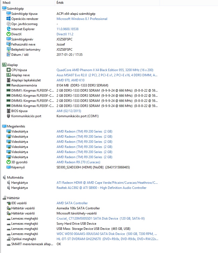This screenshot has height=253, width=218.
Task: Select the SMART status OK value
Action: point(59,244)
